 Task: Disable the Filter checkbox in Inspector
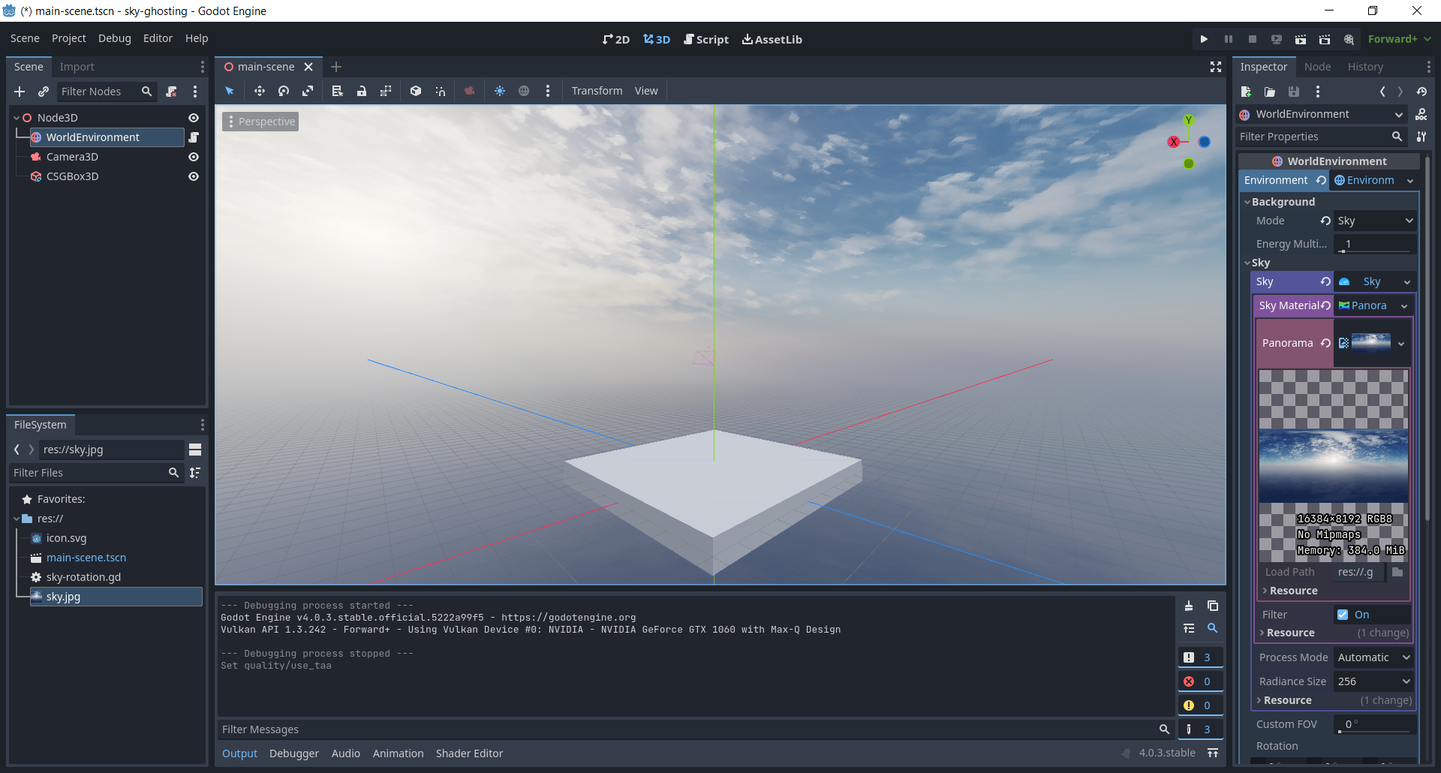tap(1341, 614)
